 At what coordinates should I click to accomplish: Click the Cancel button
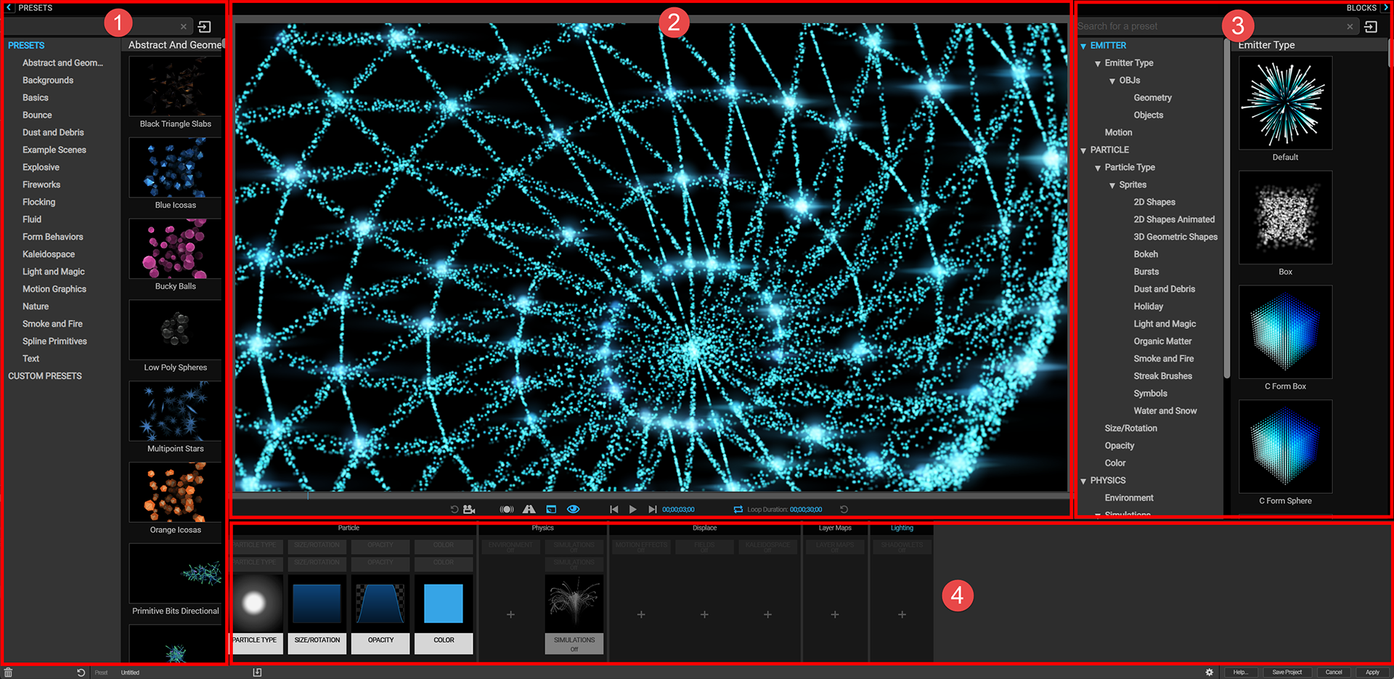tap(1334, 672)
